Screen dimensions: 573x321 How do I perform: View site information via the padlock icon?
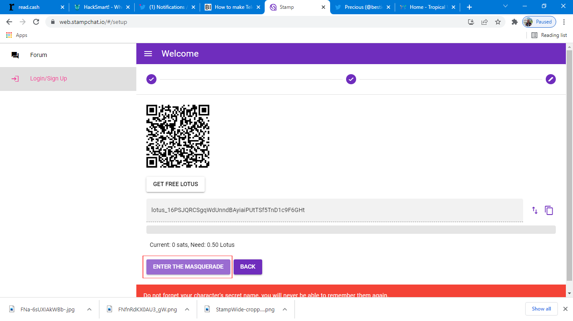pos(52,22)
